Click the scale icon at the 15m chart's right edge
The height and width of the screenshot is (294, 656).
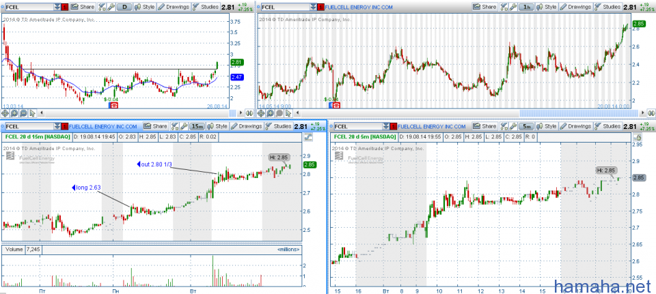[308, 137]
